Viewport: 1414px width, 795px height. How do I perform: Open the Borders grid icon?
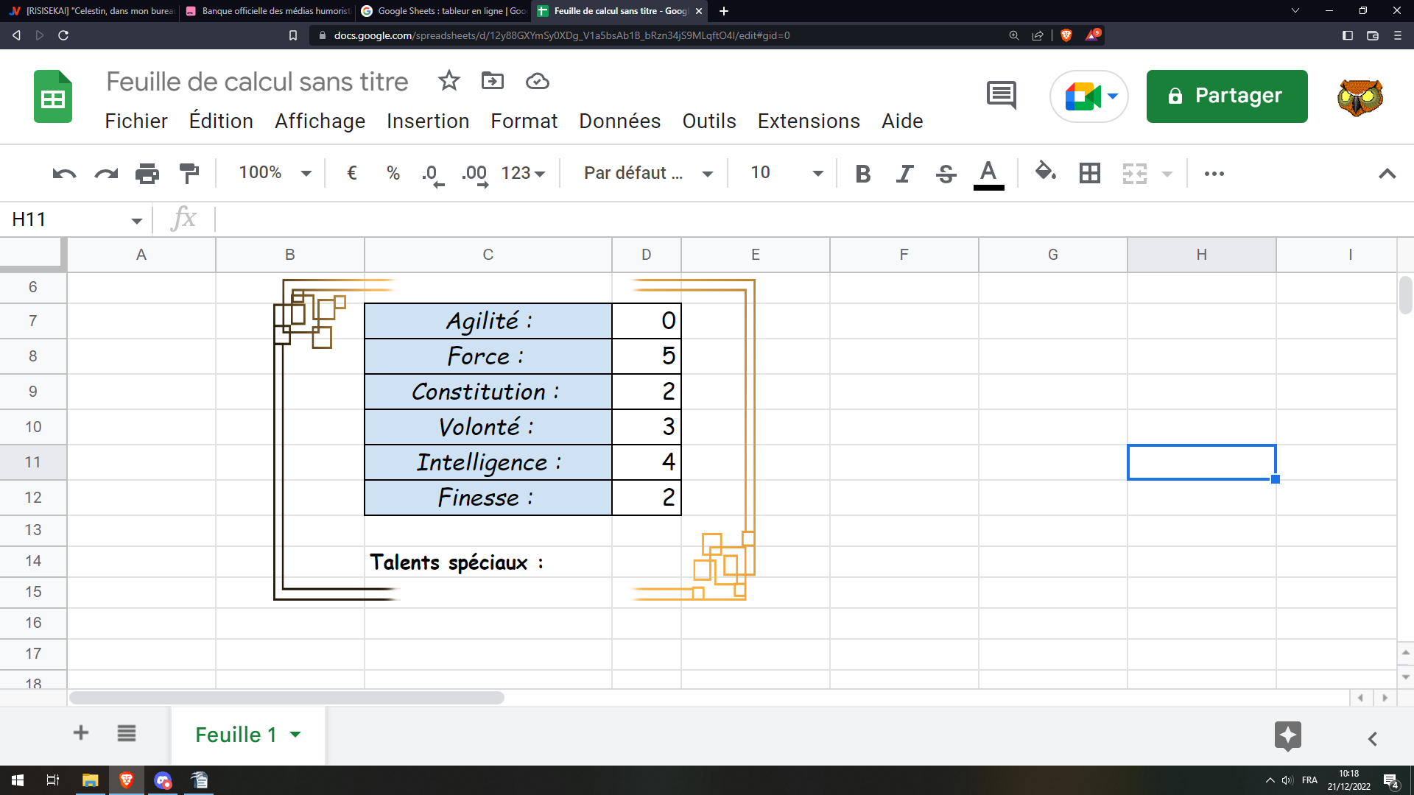pyautogui.click(x=1089, y=174)
